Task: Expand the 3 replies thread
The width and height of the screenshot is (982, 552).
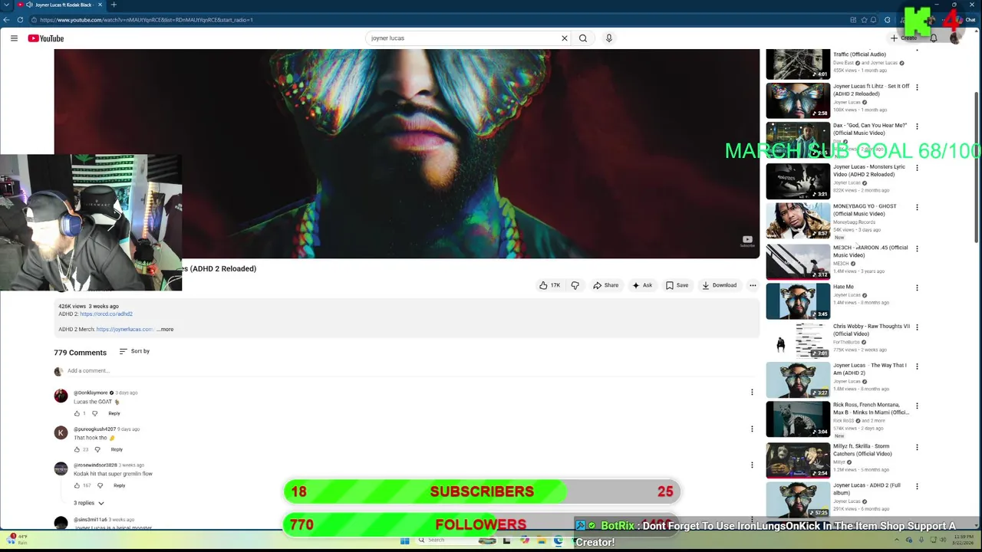Action: [89, 503]
